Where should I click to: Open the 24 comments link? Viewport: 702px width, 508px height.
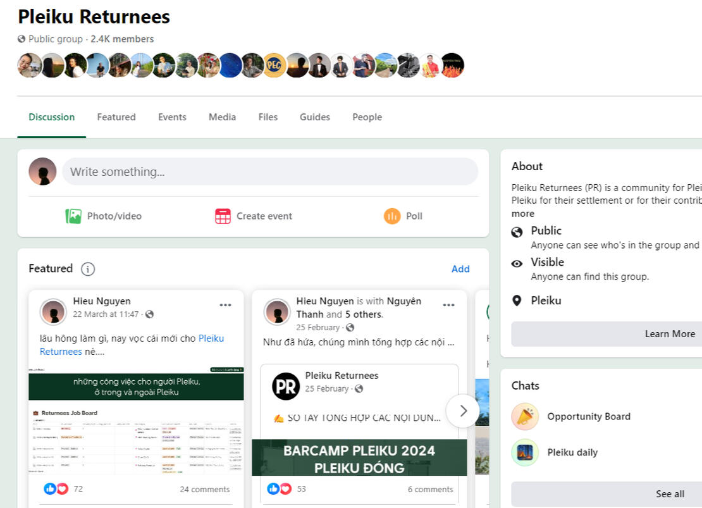(x=204, y=489)
